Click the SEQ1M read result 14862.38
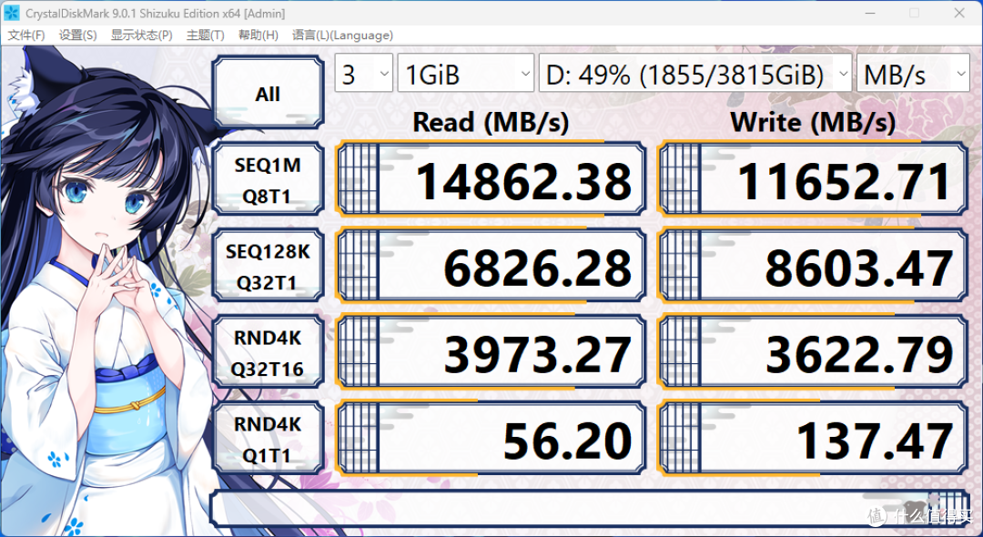The width and height of the screenshot is (983, 537). 491,180
